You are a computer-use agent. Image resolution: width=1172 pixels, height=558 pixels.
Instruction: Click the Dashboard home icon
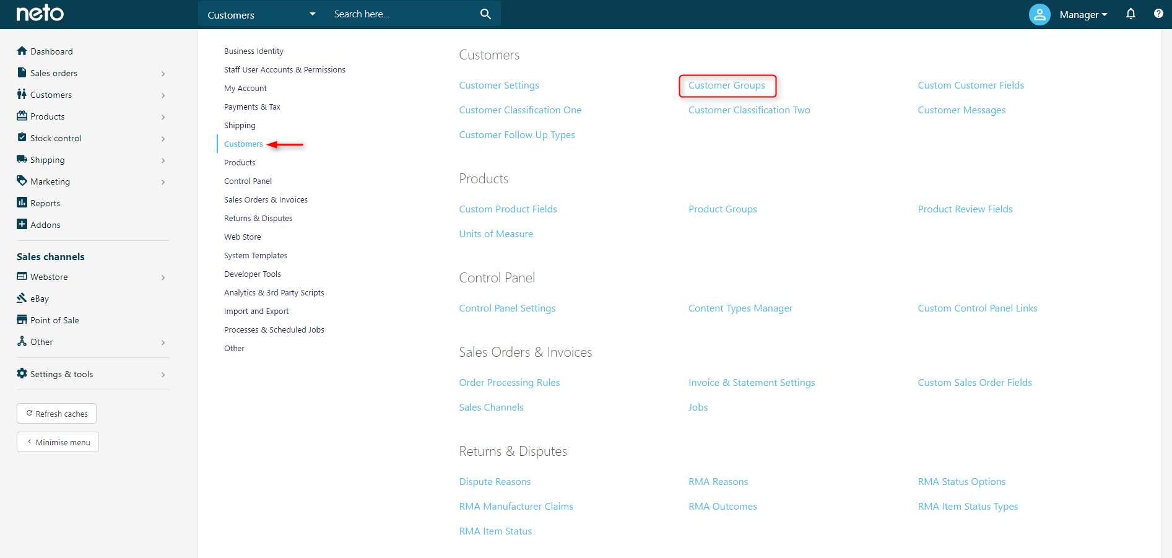point(22,51)
